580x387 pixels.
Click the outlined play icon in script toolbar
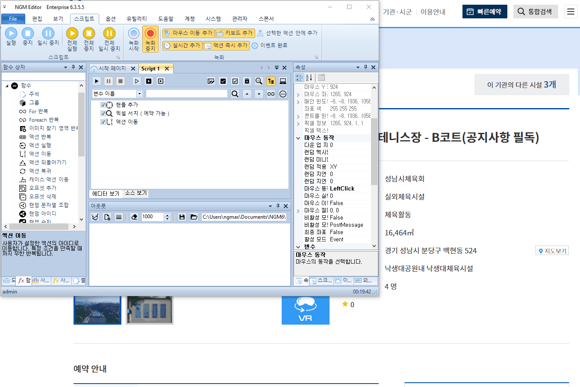coord(137,81)
